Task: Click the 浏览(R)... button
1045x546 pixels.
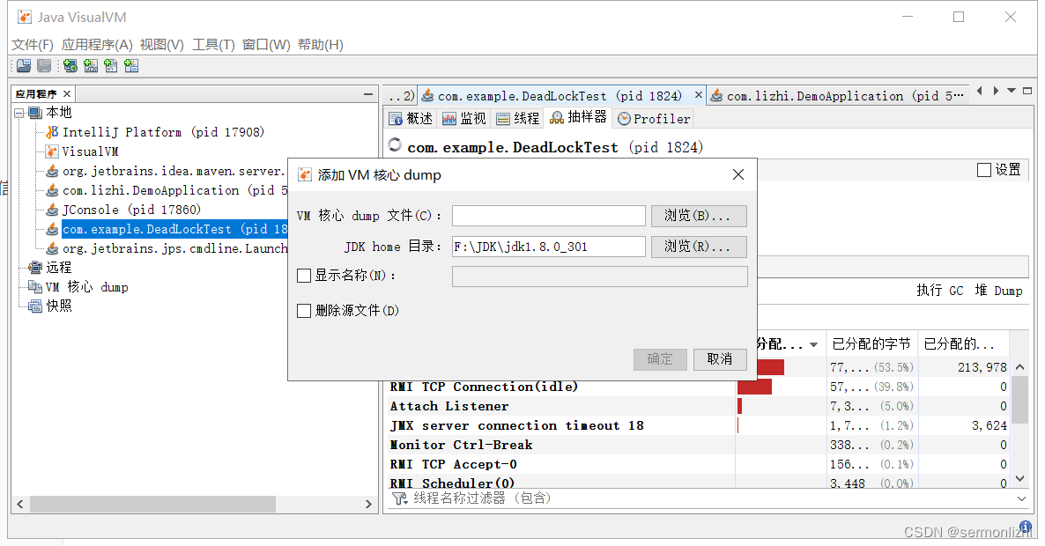Action: click(x=699, y=247)
